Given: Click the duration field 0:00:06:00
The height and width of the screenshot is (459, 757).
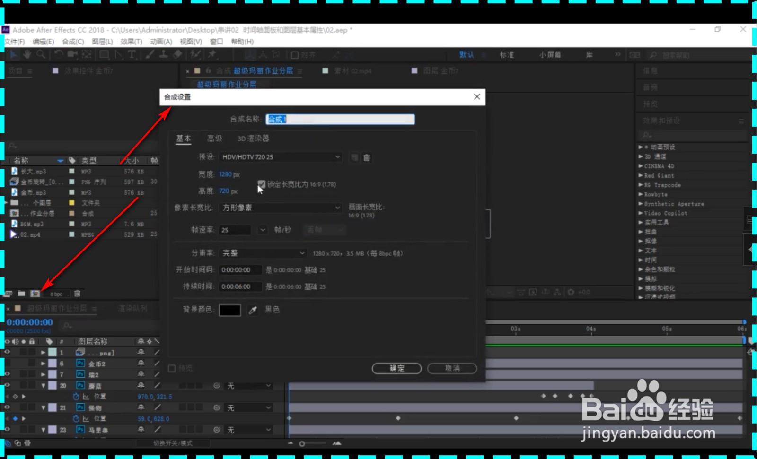Looking at the screenshot, I should point(240,286).
